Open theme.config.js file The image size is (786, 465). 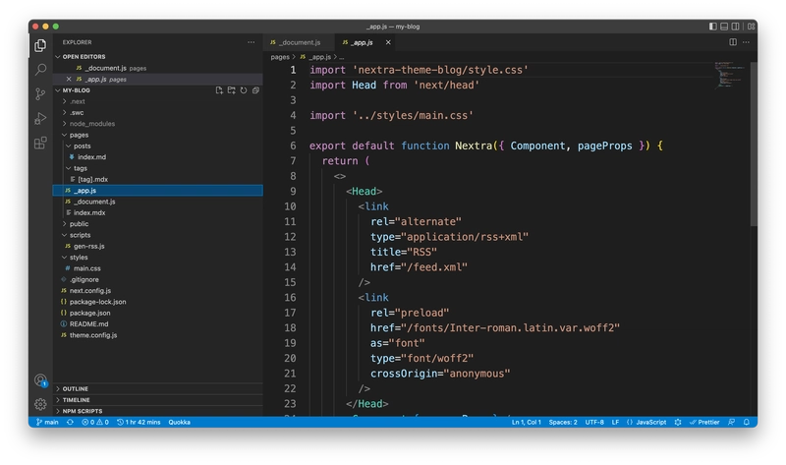158,335
